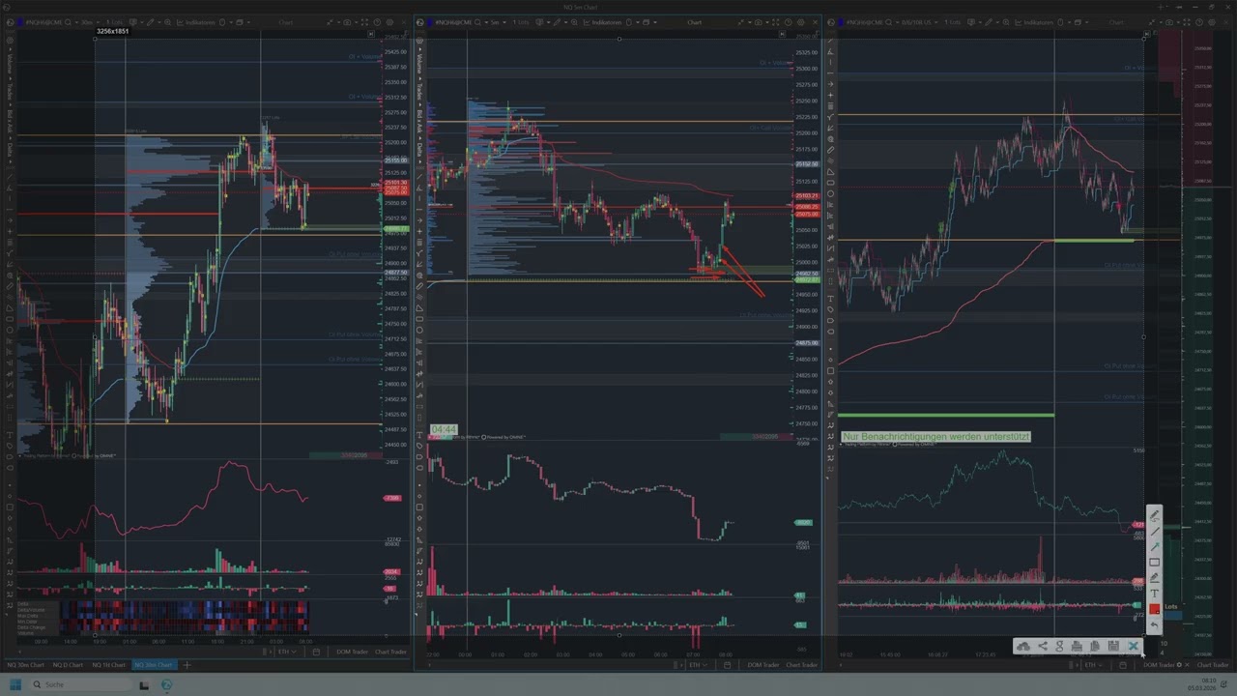Open the Windows Start menu
The image size is (1237, 696).
14,684
